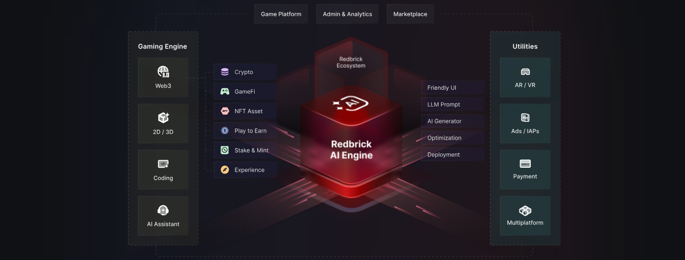The width and height of the screenshot is (685, 260).
Task: Choose the AI Generator feature
Action: 444,121
